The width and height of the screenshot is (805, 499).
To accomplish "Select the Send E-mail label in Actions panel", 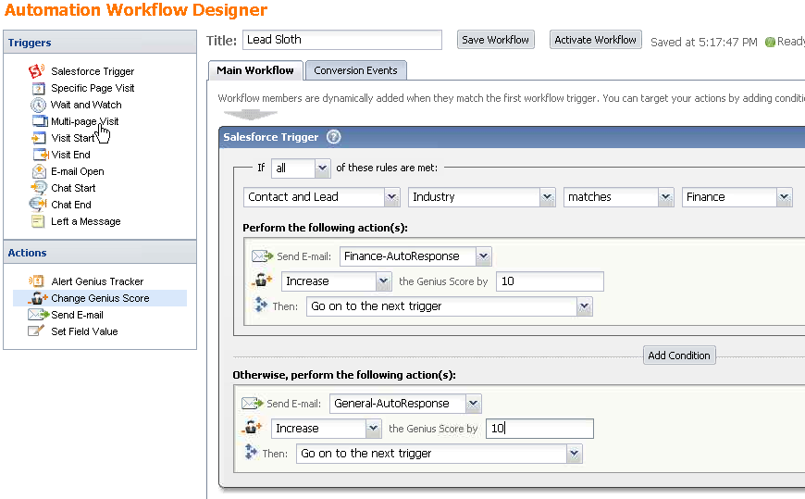I will tap(77, 315).
